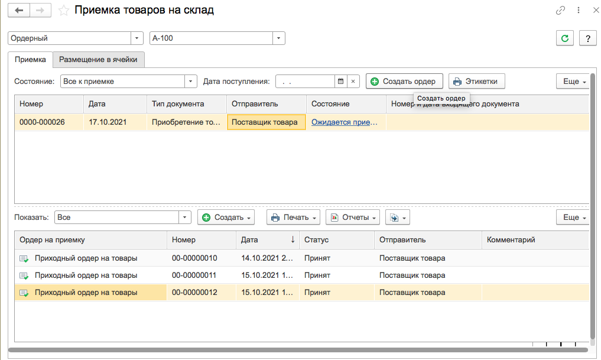The width and height of the screenshot is (601, 360).
Task: Add this page to favorites star
Action: 64,11
